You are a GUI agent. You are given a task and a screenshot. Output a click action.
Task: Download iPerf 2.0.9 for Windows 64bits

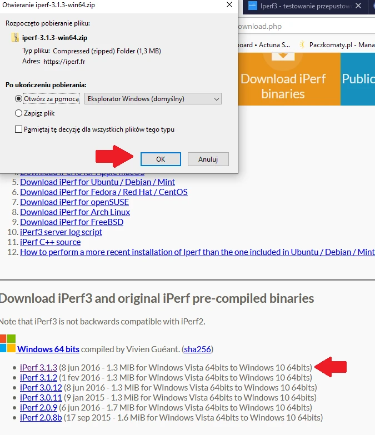coord(38,408)
